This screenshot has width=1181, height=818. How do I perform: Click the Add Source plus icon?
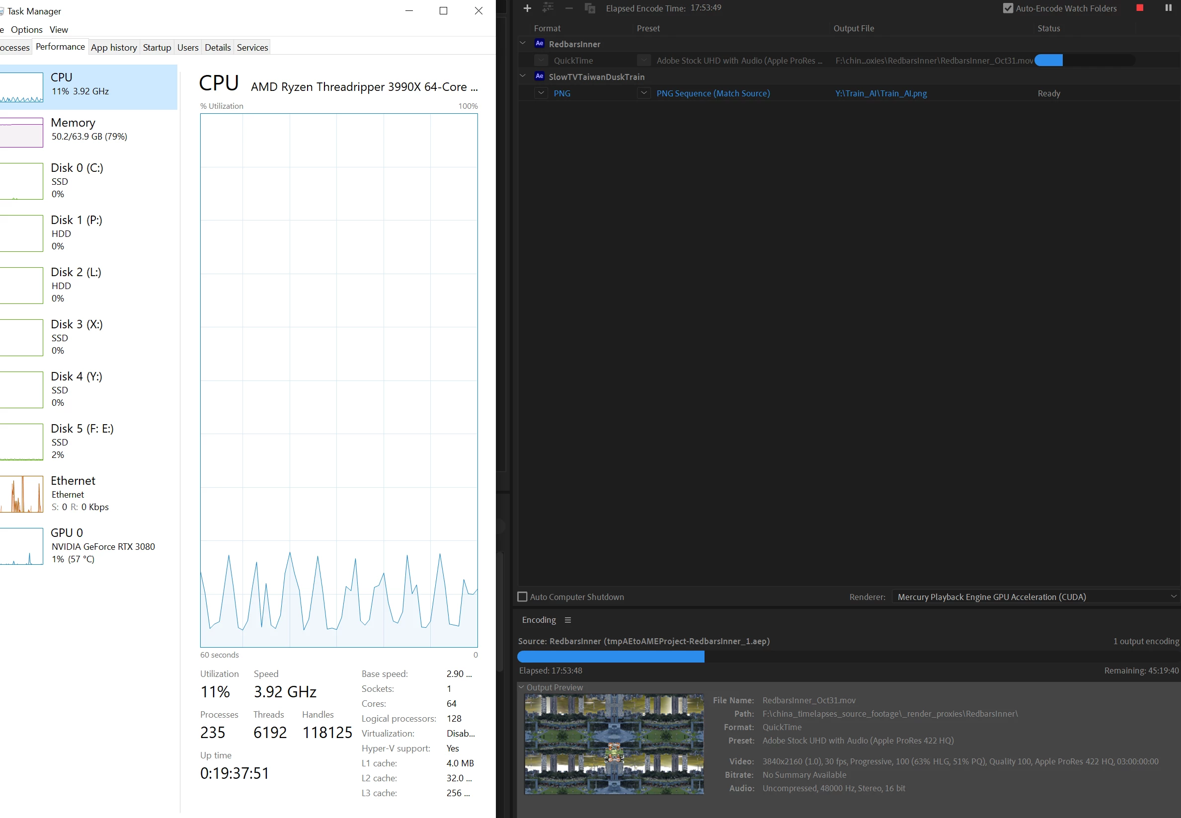527,8
